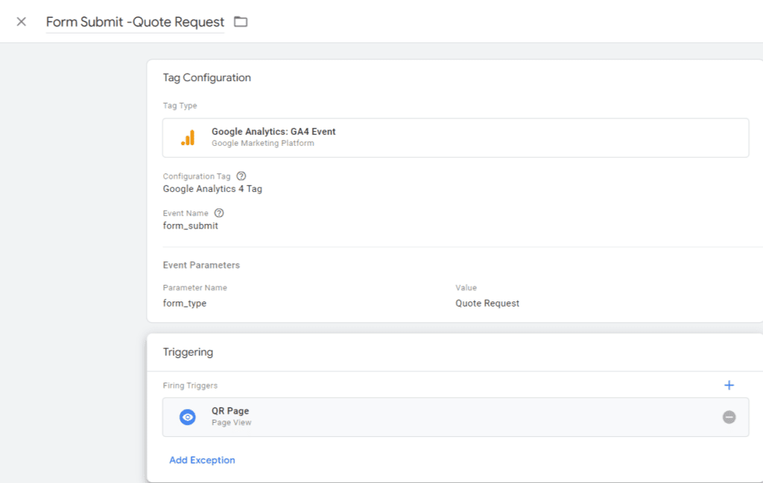Click the QR Page page view eye icon
The image size is (763, 483).
tap(187, 417)
